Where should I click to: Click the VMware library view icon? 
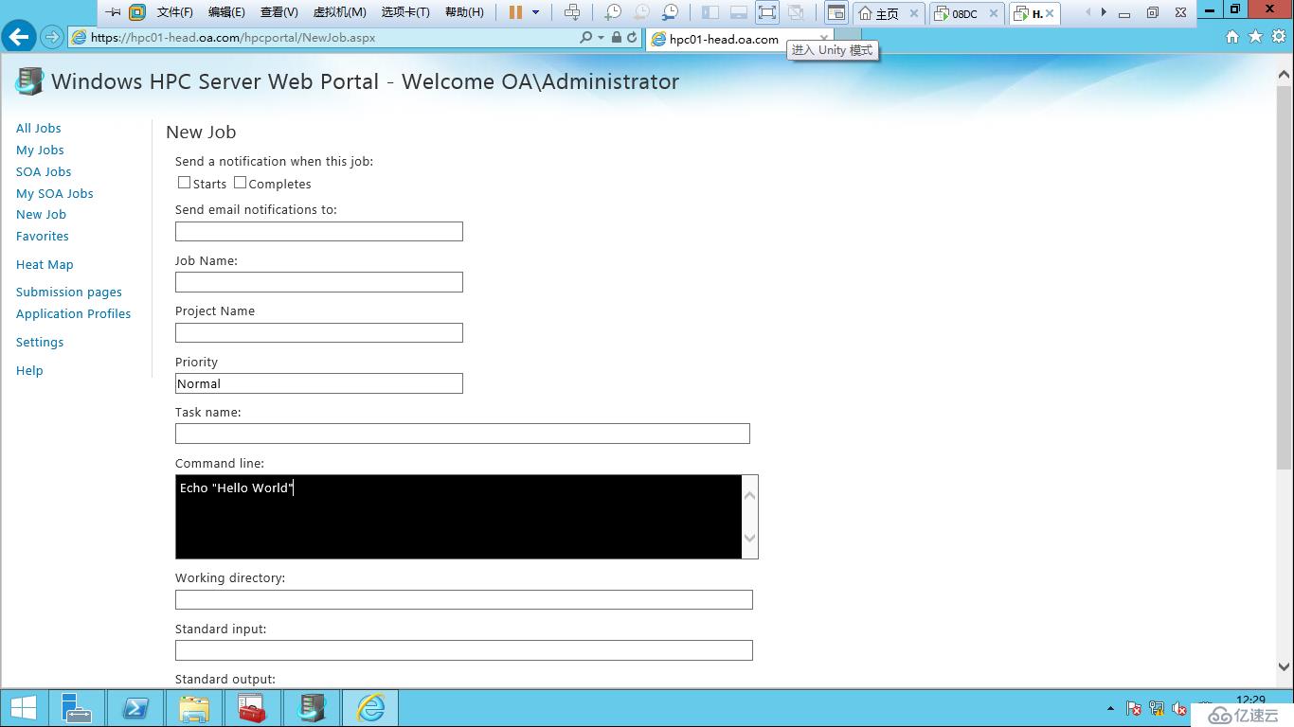coord(710,12)
